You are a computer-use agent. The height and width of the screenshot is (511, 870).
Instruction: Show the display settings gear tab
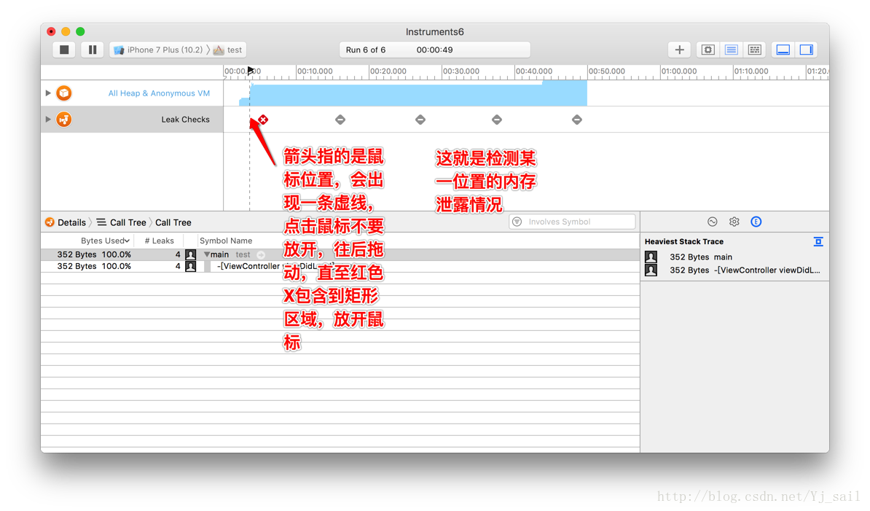click(734, 222)
